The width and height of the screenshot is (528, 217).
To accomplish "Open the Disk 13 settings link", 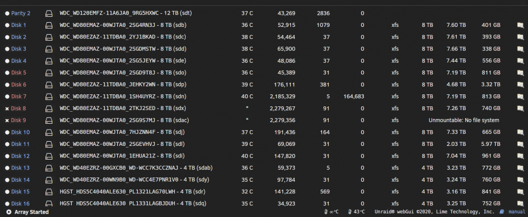I will pyautogui.click(x=20, y=168).
